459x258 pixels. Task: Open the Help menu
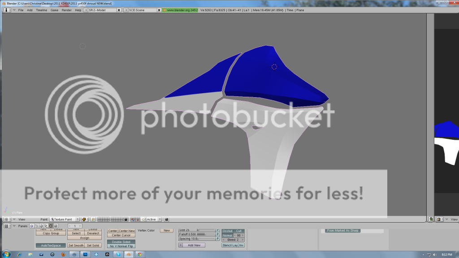(x=78, y=10)
